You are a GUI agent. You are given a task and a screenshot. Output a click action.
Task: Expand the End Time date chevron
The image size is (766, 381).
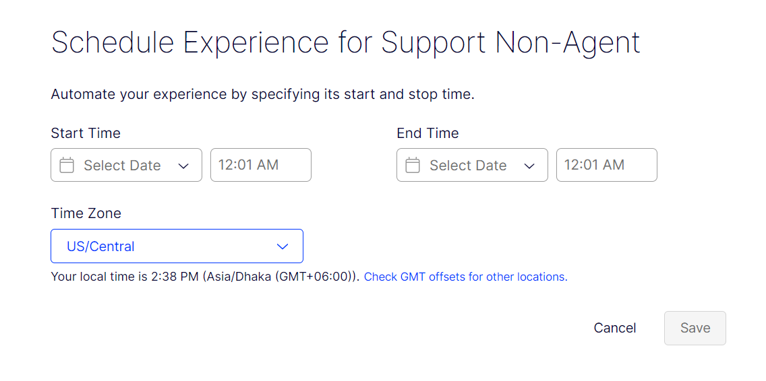[529, 166]
